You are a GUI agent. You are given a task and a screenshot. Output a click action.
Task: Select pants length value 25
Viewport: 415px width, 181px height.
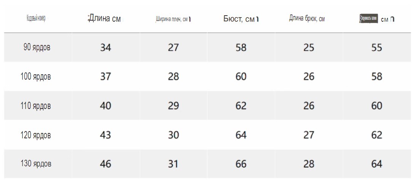coord(309,48)
